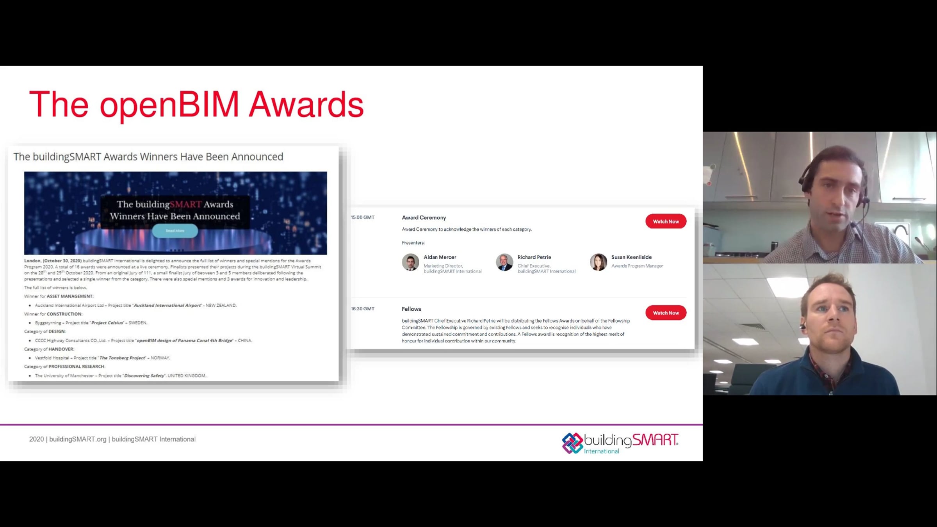The width and height of the screenshot is (937, 527).
Task: Select the webcam feed of the man in the blue sweater
Action: [819, 329]
